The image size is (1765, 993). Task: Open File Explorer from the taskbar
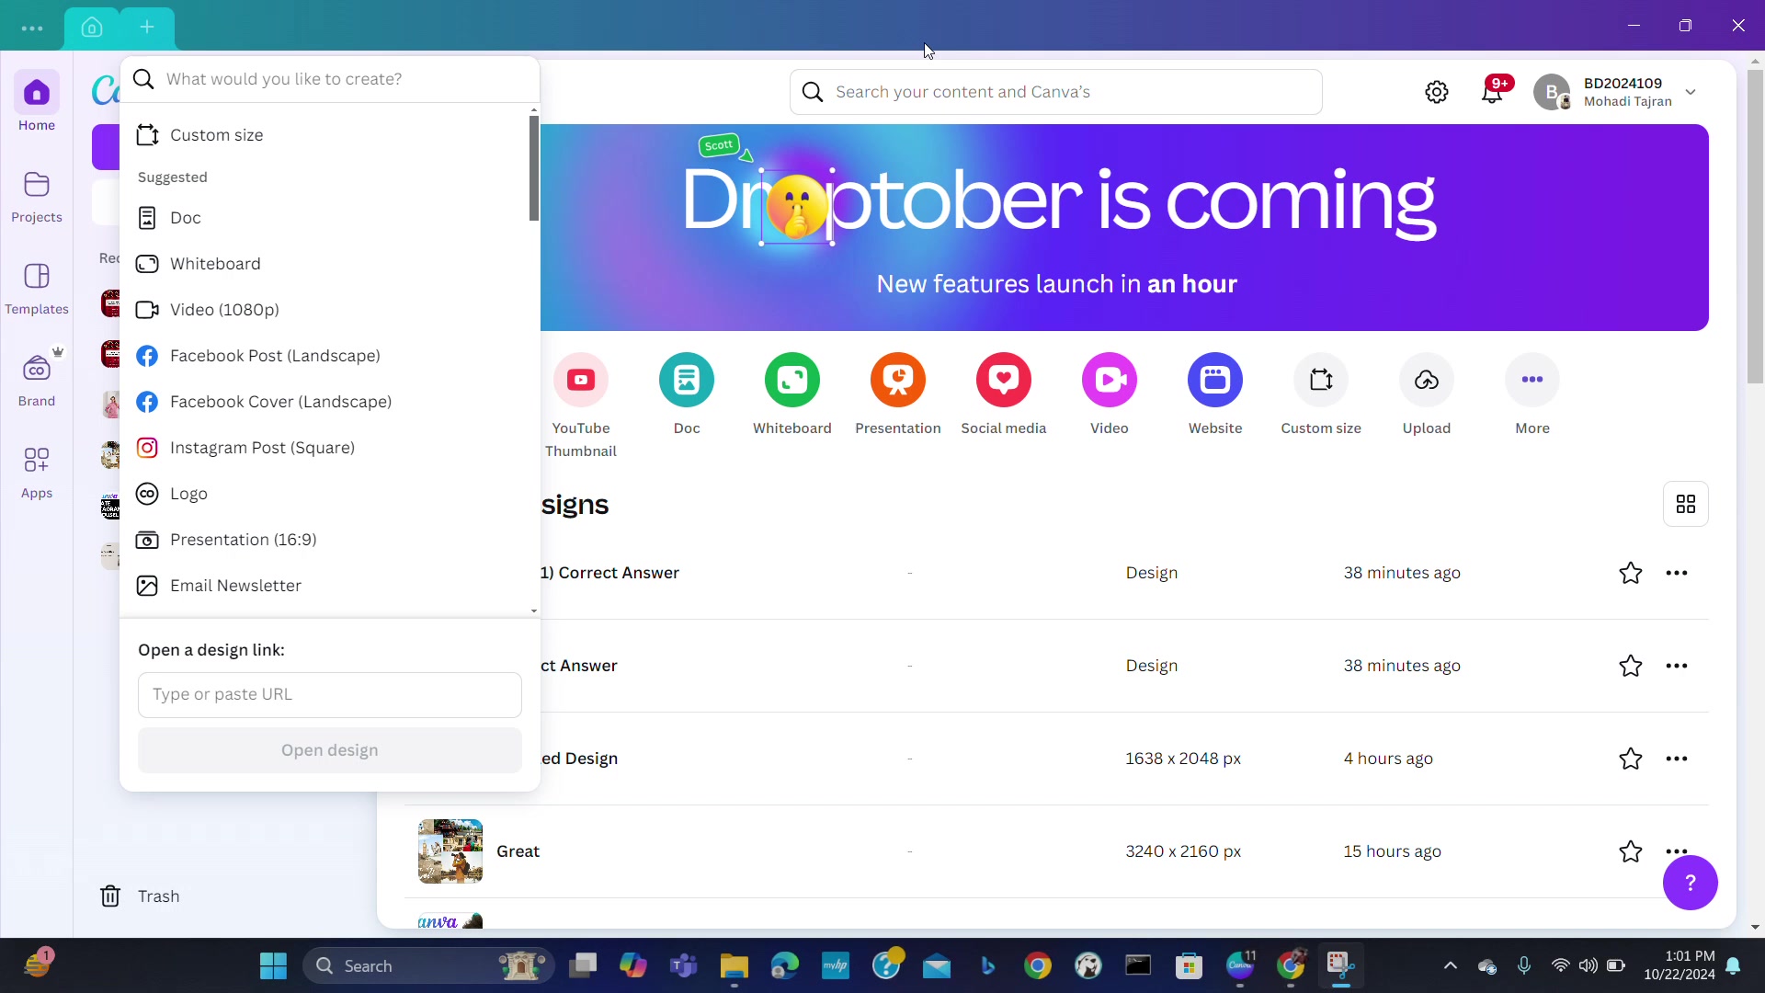734,965
